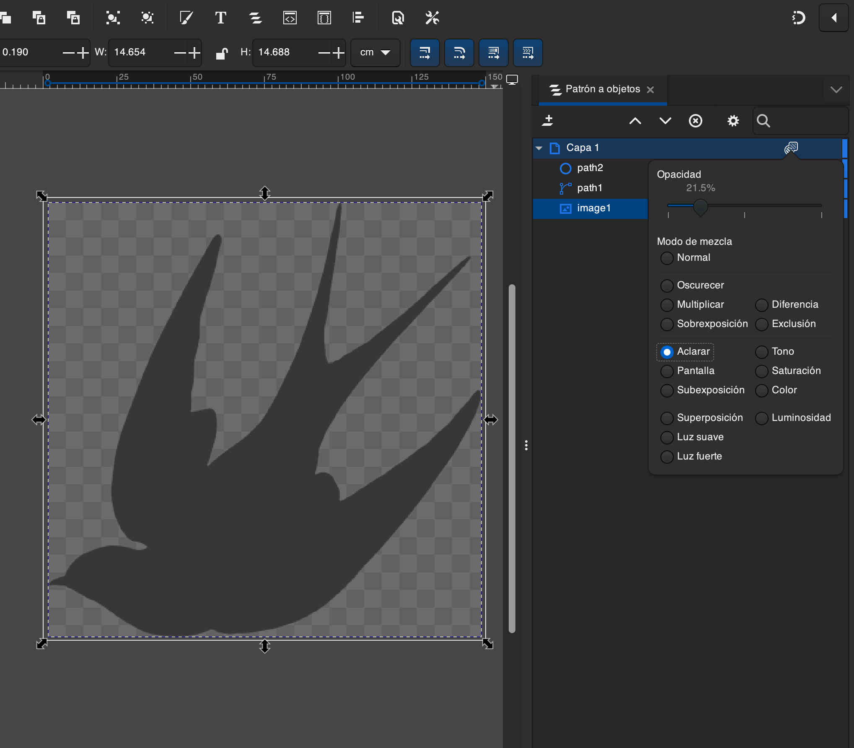Open the layers panel settings gear
Image resolution: width=854 pixels, height=748 pixels.
click(733, 121)
